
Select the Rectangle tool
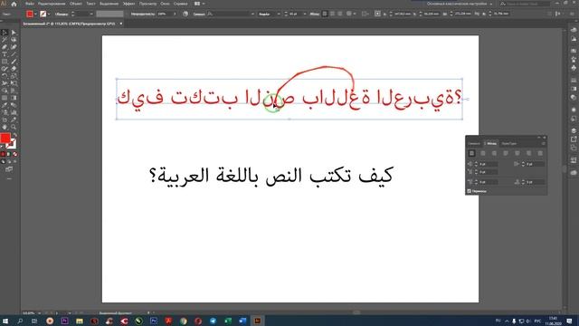tap(5, 62)
